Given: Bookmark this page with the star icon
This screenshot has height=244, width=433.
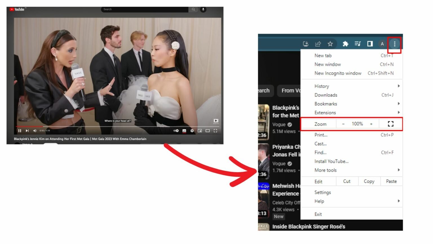Looking at the screenshot, I should pyautogui.click(x=330, y=44).
